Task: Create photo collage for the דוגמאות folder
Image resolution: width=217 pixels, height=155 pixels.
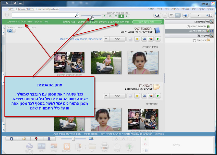Action: coord(151,96)
